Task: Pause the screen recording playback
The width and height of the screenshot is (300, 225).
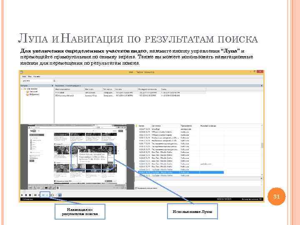Action: click(26, 195)
